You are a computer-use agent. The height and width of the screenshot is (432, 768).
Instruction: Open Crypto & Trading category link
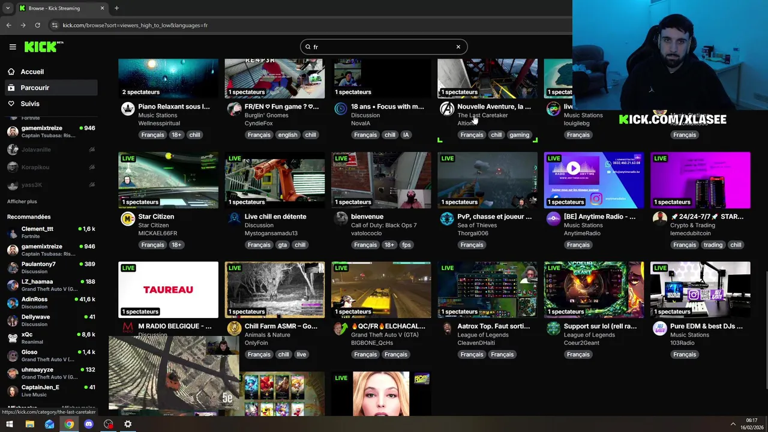click(x=693, y=225)
